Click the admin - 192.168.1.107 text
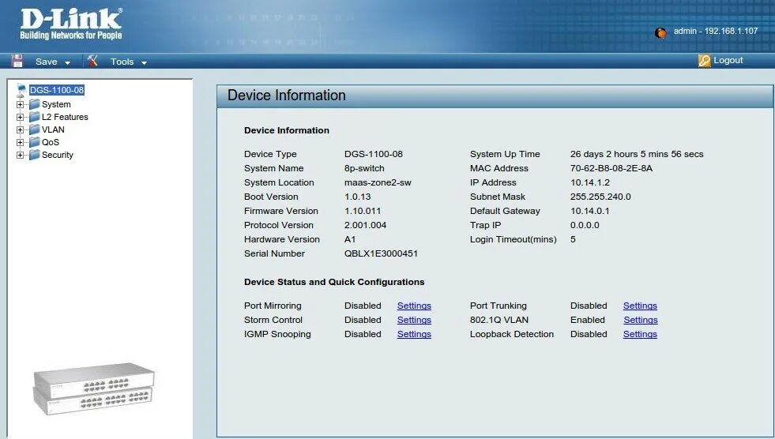The image size is (775, 439). (x=716, y=31)
